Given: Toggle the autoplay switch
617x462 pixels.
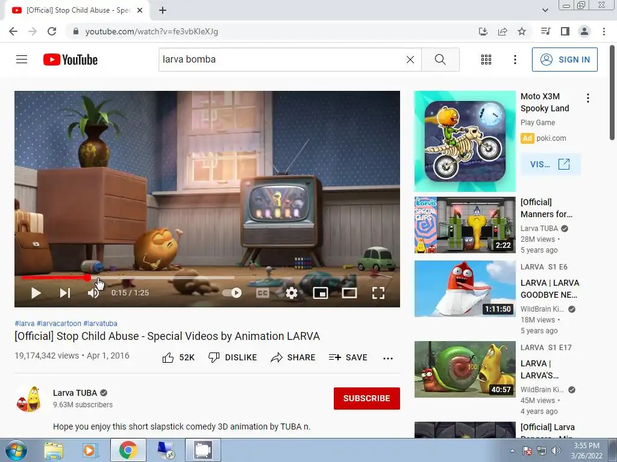Looking at the screenshot, I should [232, 293].
